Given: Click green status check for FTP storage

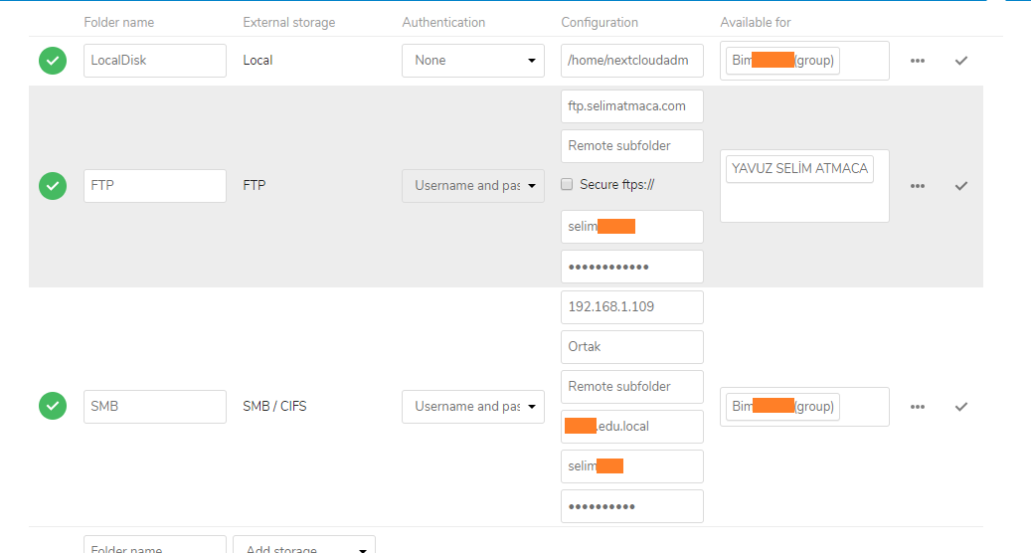Looking at the screenshot, I should (53, 186).
